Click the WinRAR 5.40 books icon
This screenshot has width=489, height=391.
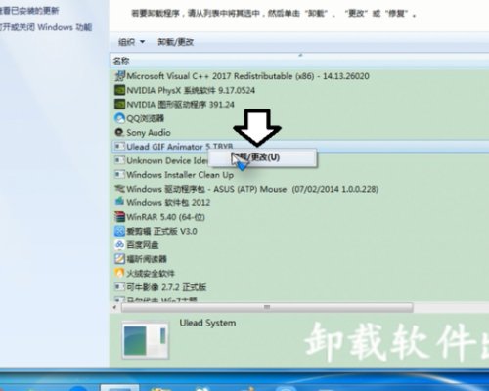tap(119, 217)
